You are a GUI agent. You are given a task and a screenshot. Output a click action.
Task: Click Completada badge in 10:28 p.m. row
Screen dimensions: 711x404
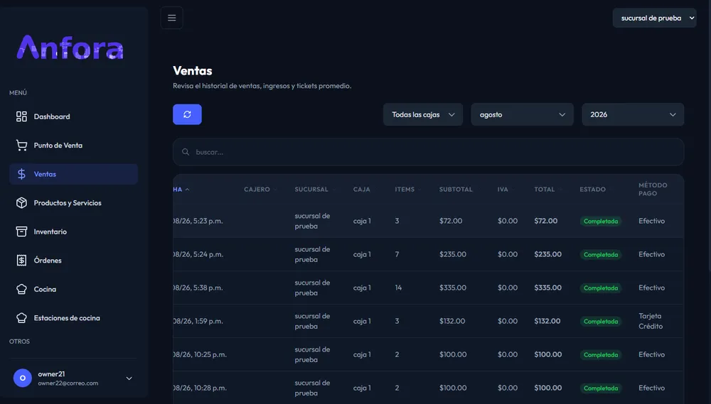(x=600, y=388)
